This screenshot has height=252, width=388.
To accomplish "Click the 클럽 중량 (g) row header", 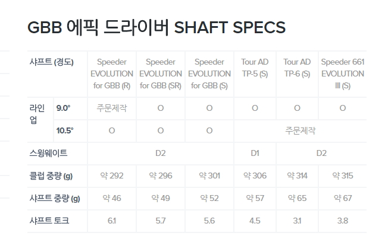I will 51,176.
